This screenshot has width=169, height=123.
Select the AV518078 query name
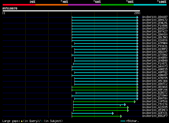[10, 8]
